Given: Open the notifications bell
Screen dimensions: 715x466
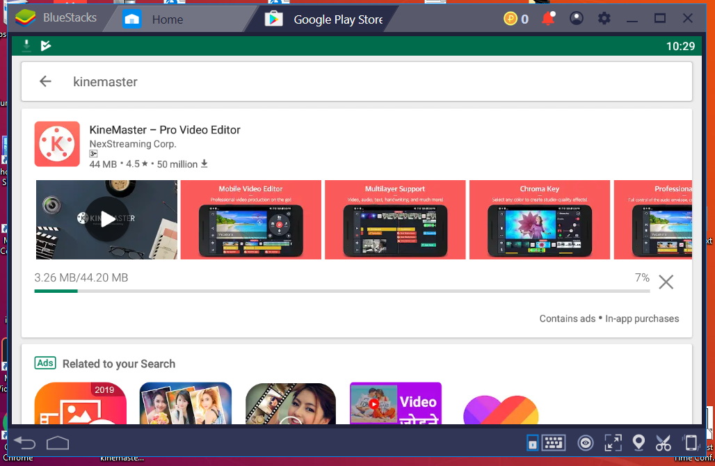Looking at the screenshot, I should click(548, 18).
